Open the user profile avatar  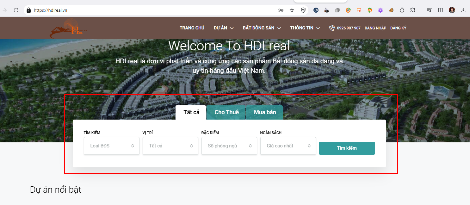pos(452,10)
